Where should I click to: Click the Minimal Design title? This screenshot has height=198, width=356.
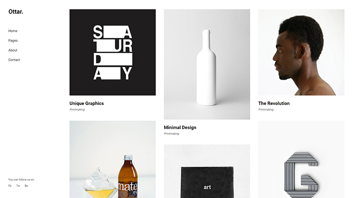pyautogui.click(x=180, y=127)
